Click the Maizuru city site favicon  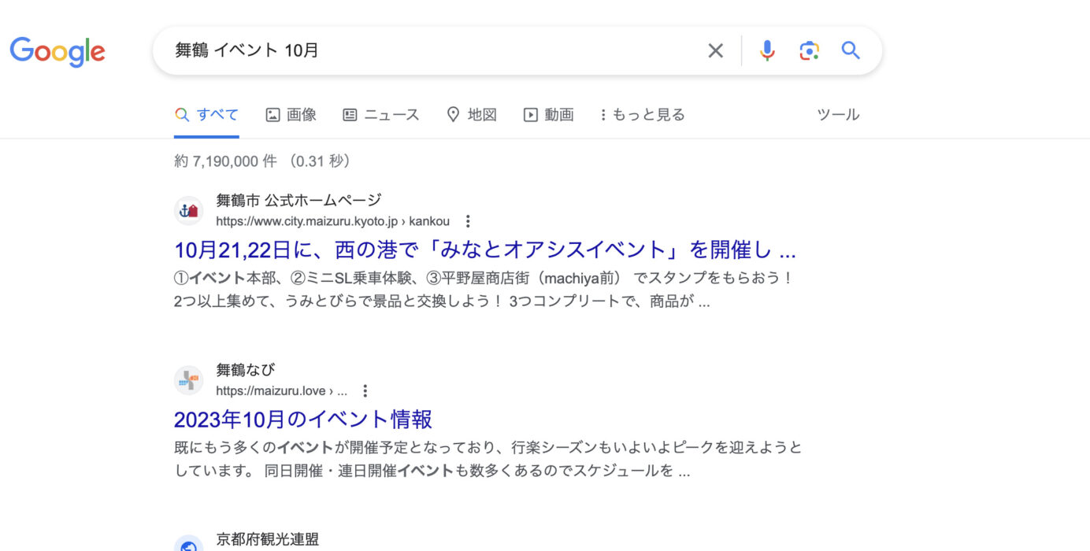189,211
